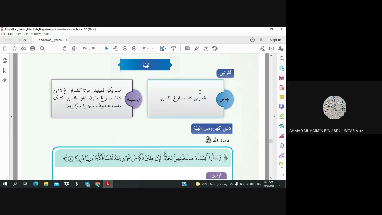Upload the file to the cloud
Screen dimensions: 382x215
point(24,48)
